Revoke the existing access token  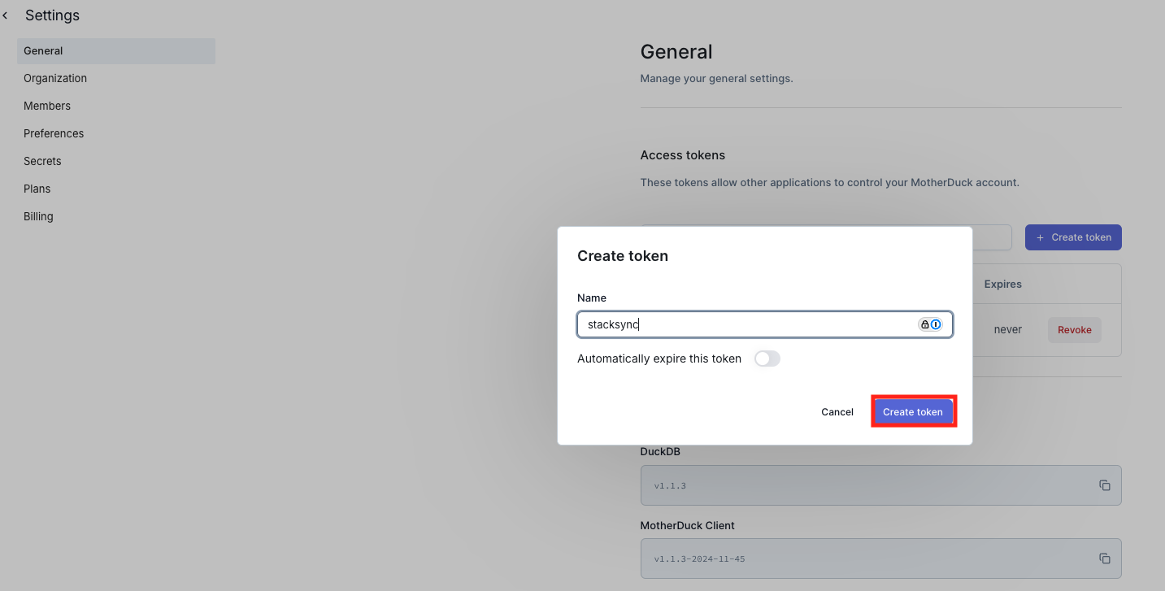1074,330
